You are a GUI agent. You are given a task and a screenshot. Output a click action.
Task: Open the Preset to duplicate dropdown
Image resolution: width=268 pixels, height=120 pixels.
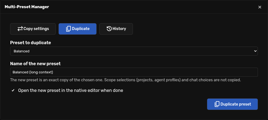tap(134, 51)
